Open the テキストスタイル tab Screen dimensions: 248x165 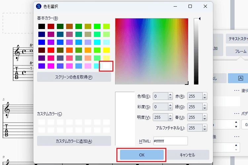(x=237, y=39)
